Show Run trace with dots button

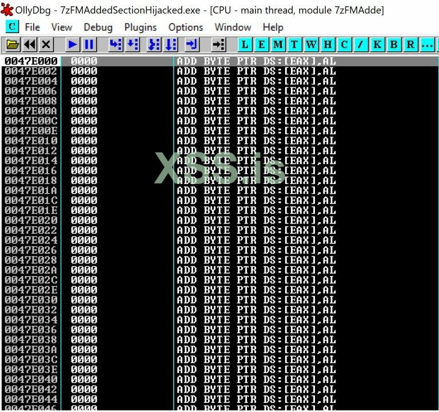click(427, 45)
